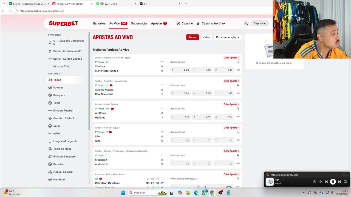Click the Superbet logo

(63, 23)
